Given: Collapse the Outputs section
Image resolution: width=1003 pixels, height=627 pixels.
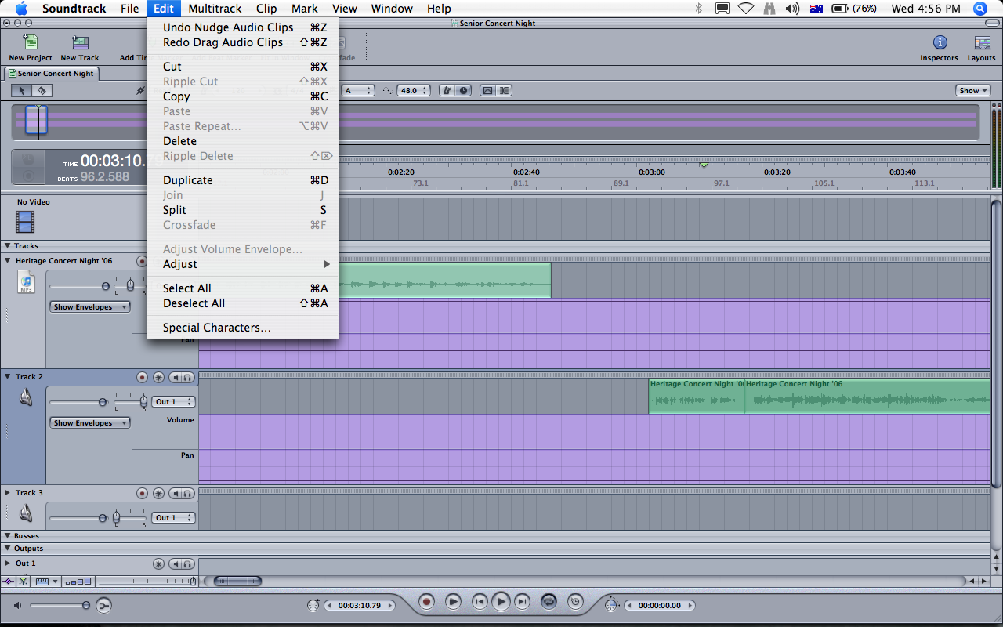Looking at the screenshot, I should click(x=8, y=549).
